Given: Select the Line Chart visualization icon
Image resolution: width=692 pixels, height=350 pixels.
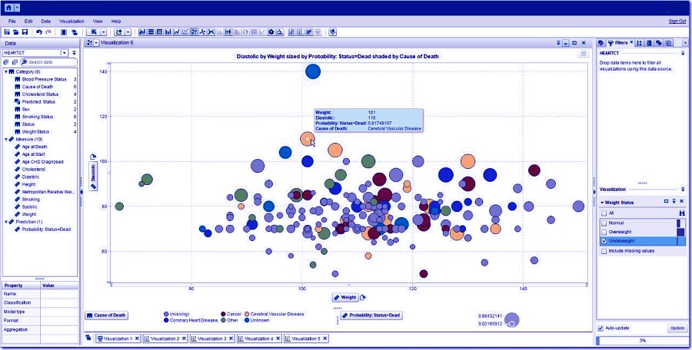Looking at the screenshot, I should [x=176, y=32].
